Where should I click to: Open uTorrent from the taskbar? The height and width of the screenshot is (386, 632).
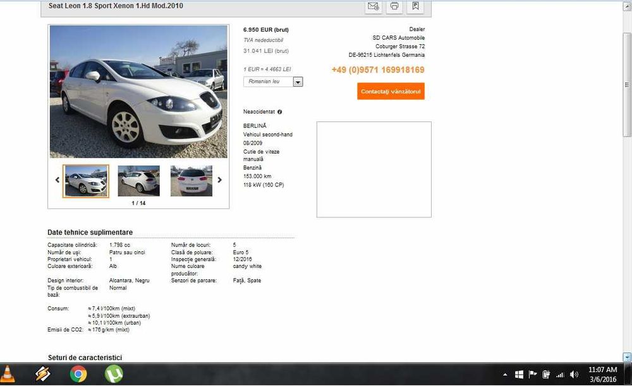[x=114, y=375]
